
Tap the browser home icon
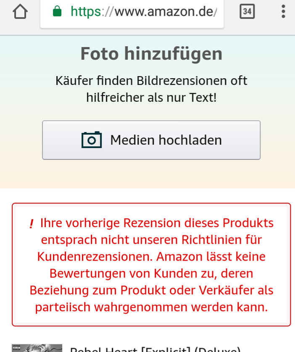20,12
